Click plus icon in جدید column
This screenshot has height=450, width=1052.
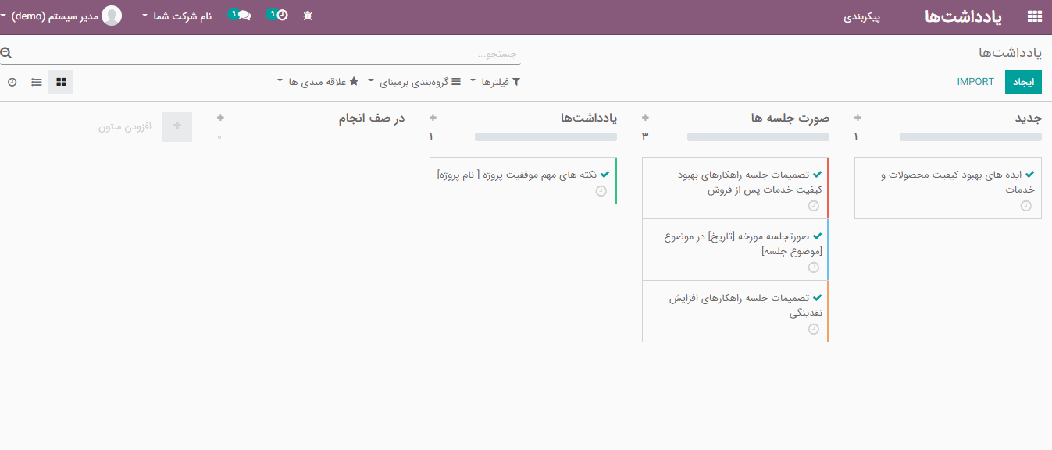coord(858,118)
